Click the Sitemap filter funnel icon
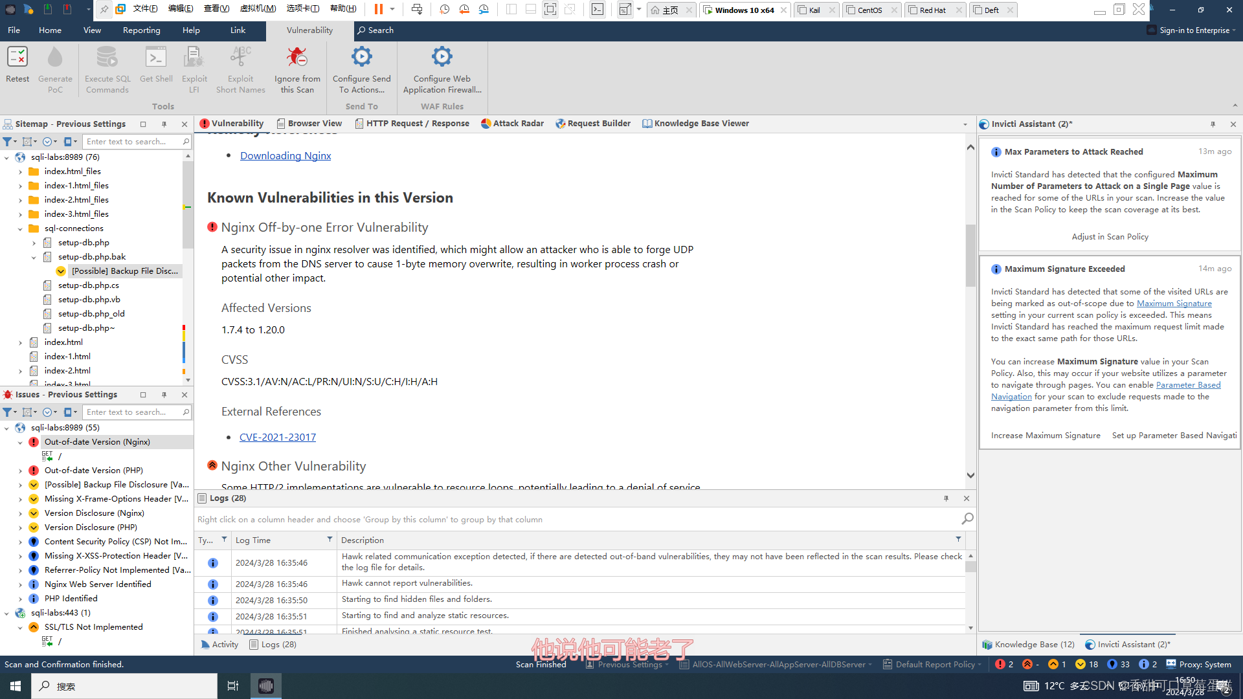 8,142
